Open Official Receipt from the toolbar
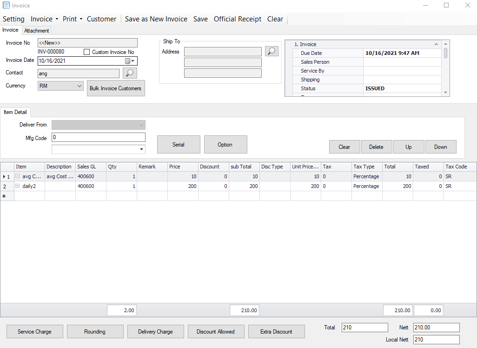 (238, 19)
